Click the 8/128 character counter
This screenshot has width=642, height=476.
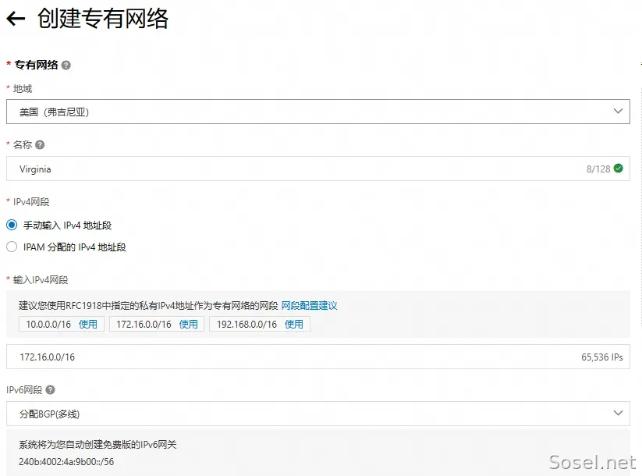click(x=598, y=169)
